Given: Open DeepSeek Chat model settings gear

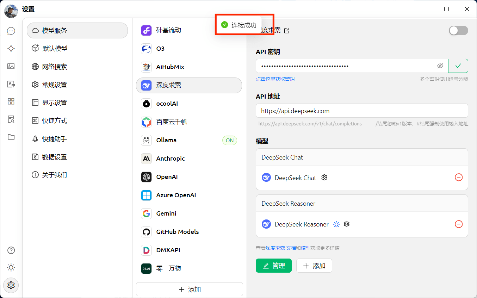Looking at the screenshot, I should pyautogui.click(x=324, y=178).
